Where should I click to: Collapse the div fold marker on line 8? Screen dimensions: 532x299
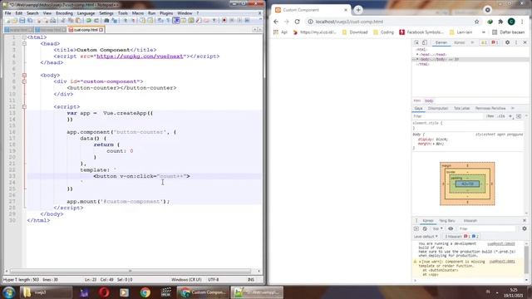pos(24,81)
